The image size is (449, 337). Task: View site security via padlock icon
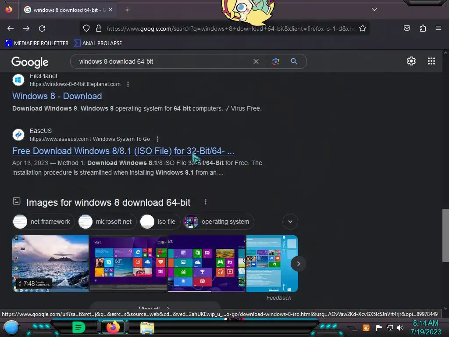click(x=99, y=28)
